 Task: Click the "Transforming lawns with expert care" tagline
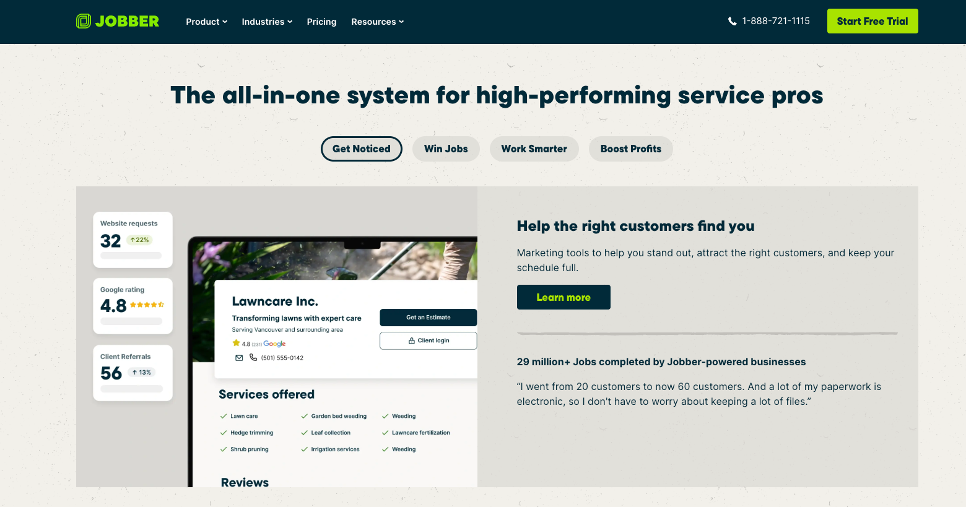(x=297, y=318)
